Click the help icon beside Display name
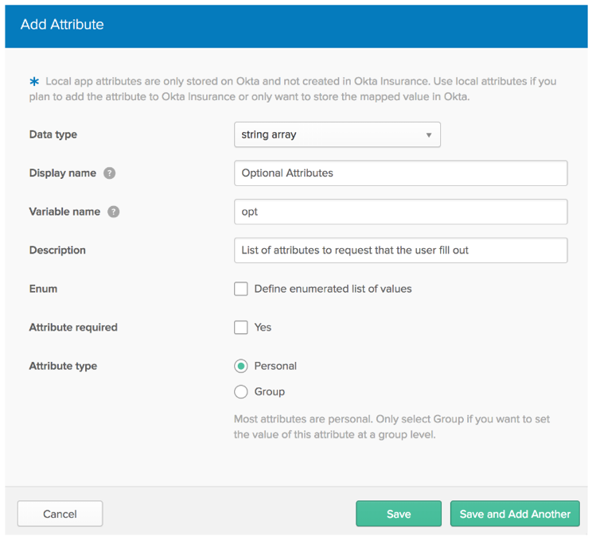Screen dimensions: 592x540 [x=110, y=173]
